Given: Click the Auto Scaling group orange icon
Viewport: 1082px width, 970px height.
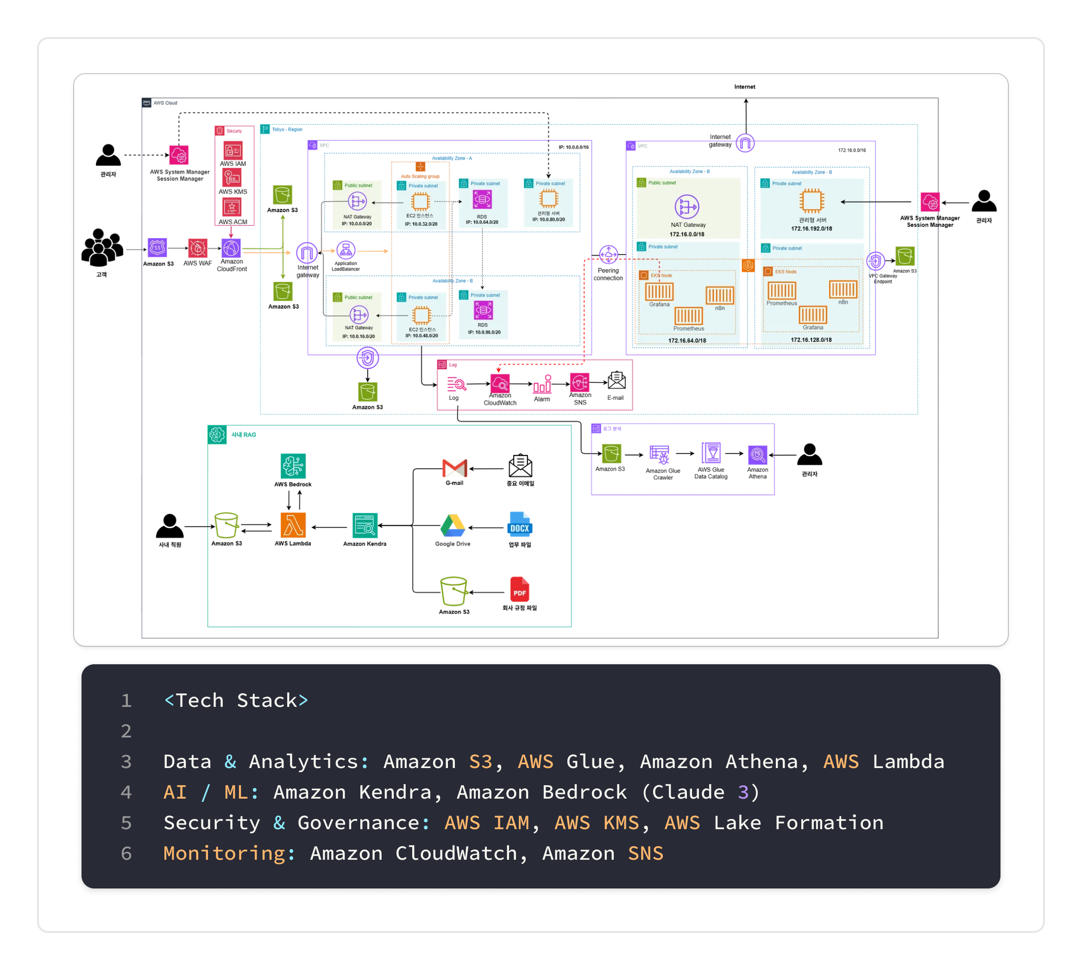Looking at the screenshot, I should coord(420,167).
